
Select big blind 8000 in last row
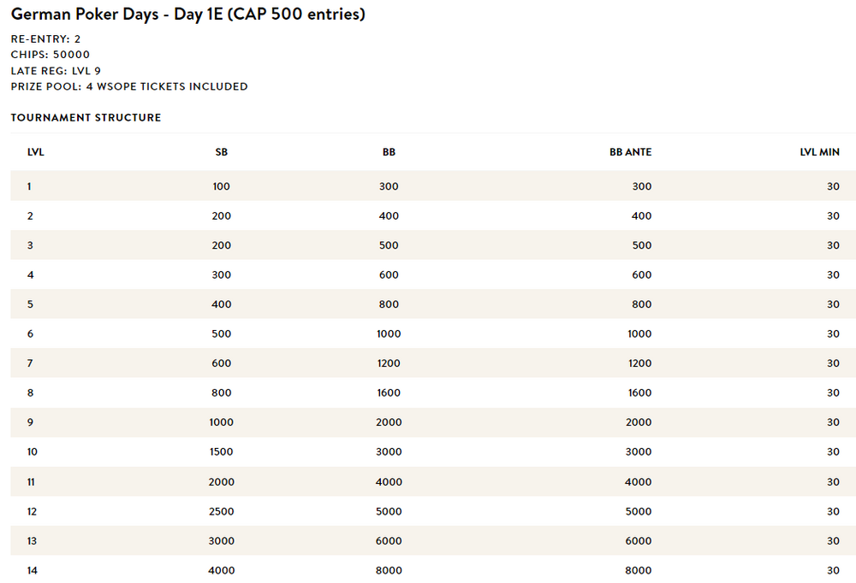coord(389,570)
